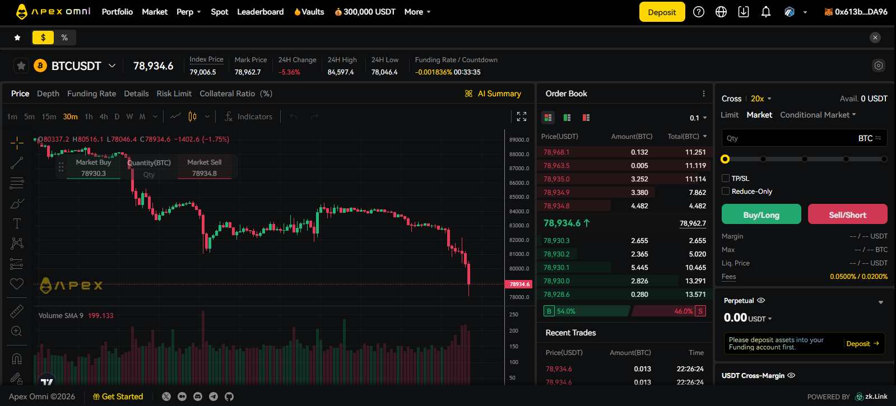The width and height of the screenshot is (896, 406).
Task: Select the trend line drawing tool
Action: pyautogui.click(x=17, y=163)
